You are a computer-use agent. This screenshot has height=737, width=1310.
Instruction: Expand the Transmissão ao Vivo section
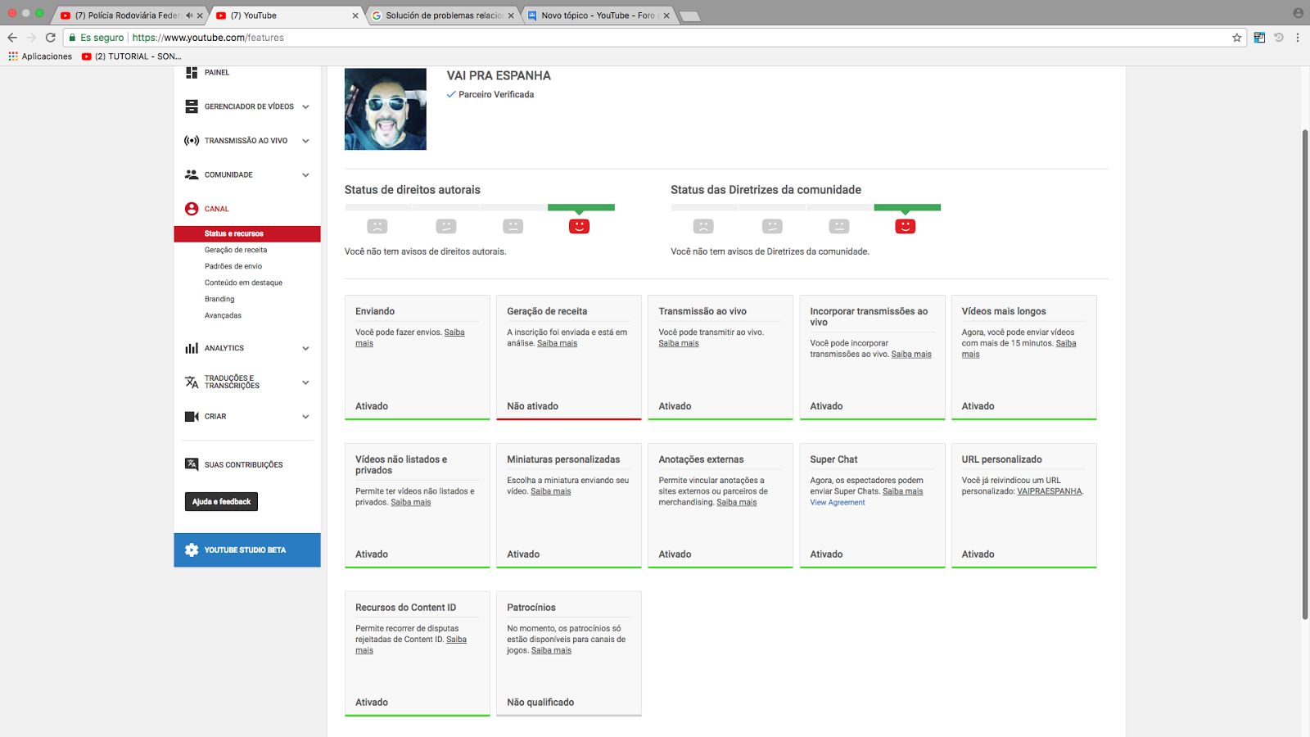coord(305,141)
